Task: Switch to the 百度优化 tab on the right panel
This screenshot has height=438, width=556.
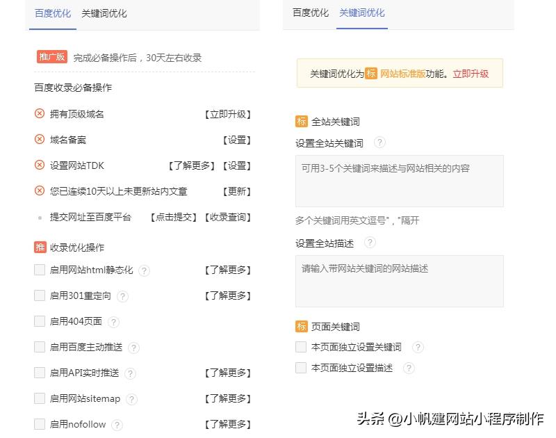Action: pyautogui.click(x=310, y=13)
